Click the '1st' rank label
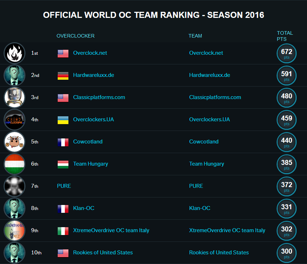Viewport: 307px width, 264px height. coord(34,53)
